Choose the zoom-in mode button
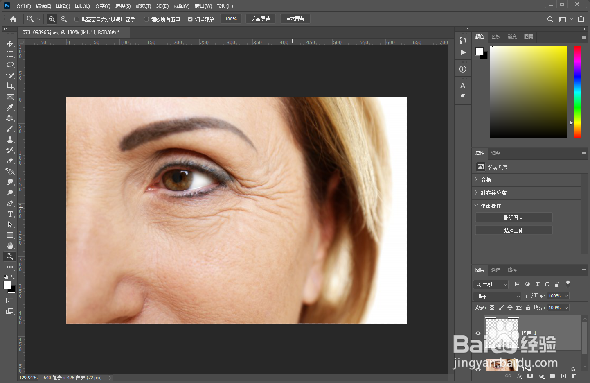 tap(52, 19)
